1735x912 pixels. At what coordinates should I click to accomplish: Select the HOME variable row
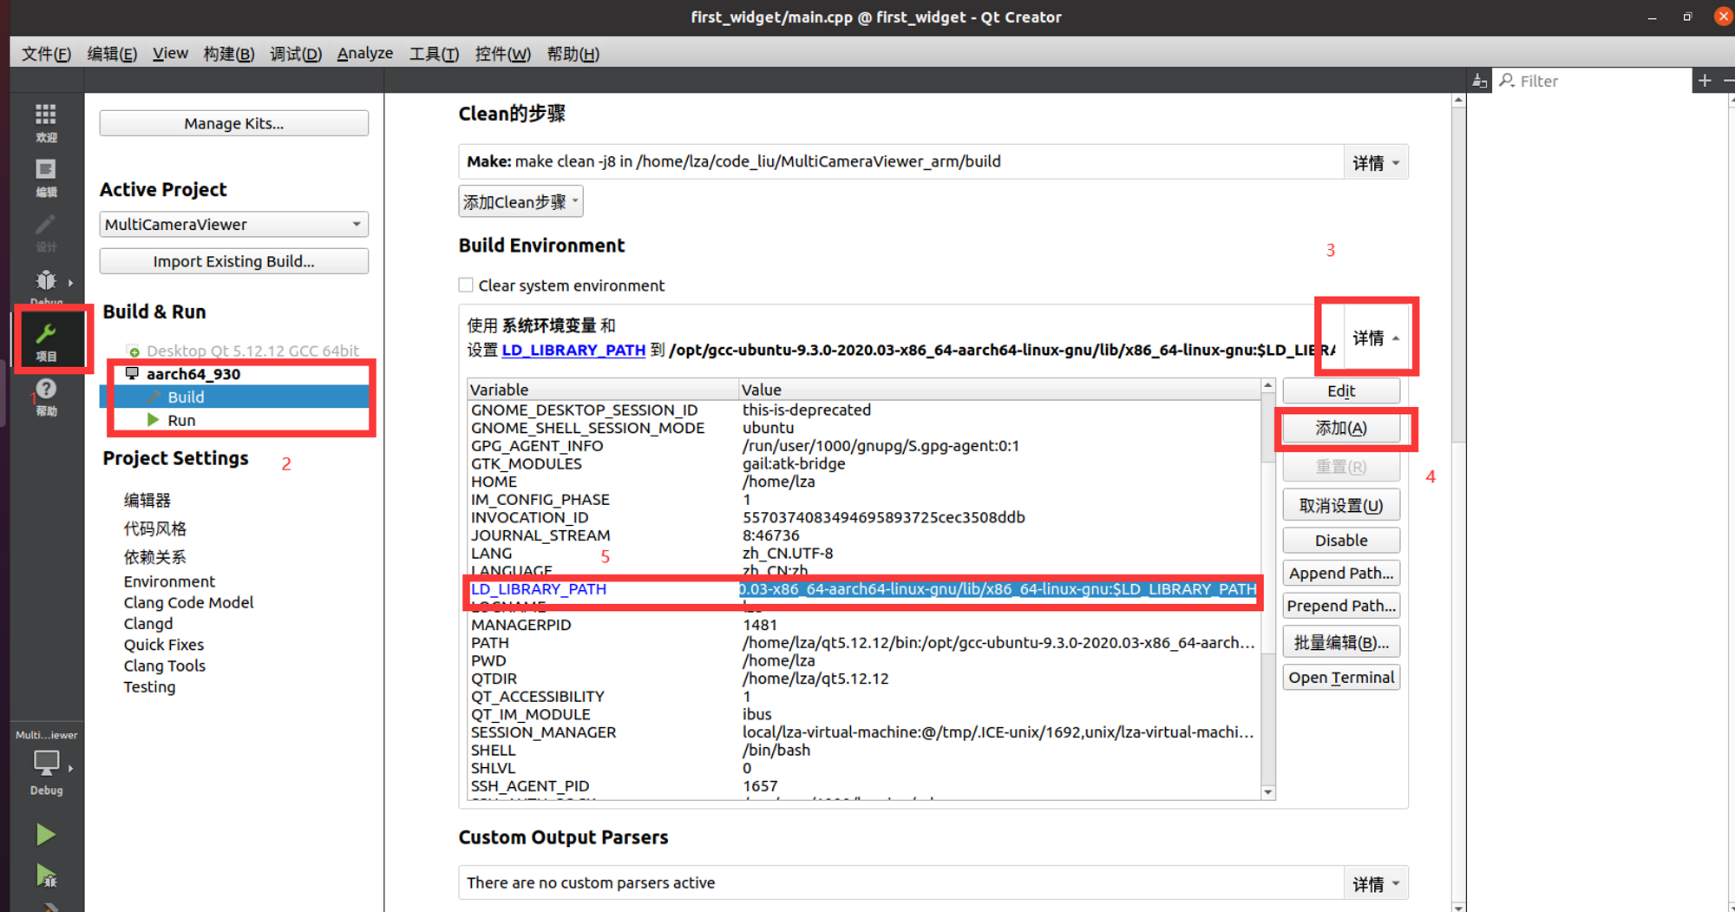coord(863,482)
